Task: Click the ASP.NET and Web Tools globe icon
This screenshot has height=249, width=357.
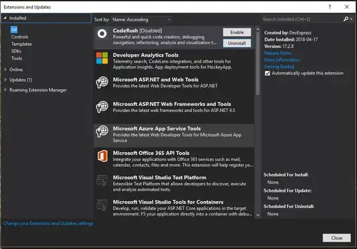Action: point(102,82)
